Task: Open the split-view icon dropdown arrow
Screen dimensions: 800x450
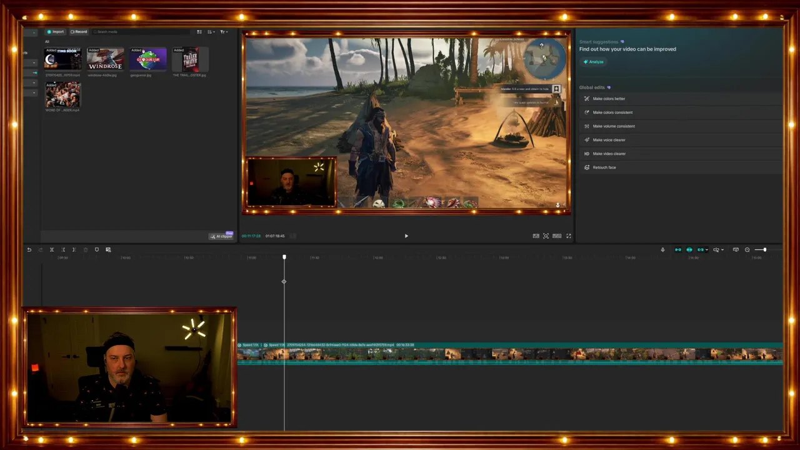Action: coord(722,250)
